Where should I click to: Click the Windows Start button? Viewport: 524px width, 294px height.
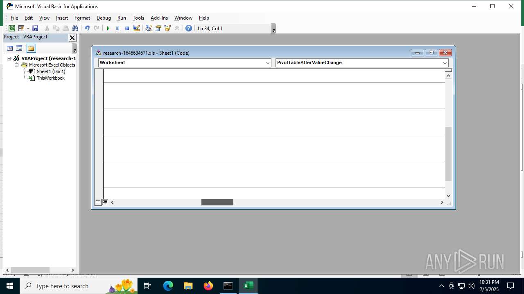9,286
